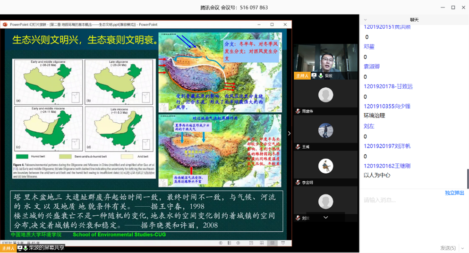Click 王威's muted microphone icon
469x253 pixels.
(x=298, y=147)
